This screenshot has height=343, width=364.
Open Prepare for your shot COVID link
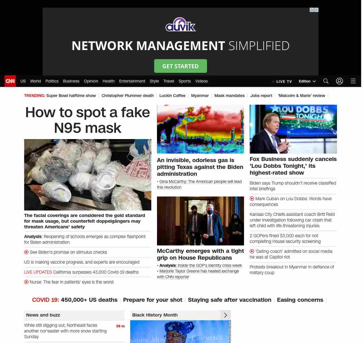click(153, 300)
